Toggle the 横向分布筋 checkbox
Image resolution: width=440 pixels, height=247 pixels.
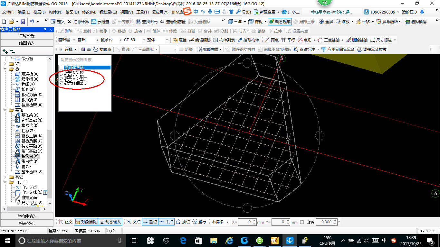tap(61, 71)
